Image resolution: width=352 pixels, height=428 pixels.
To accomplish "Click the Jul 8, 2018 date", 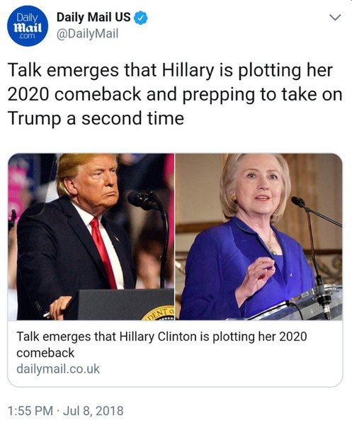I will [93, 411].
